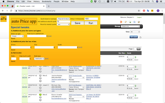Click the Delay in milliseconds input field
The image size is (165, 103).
[91, 19]
